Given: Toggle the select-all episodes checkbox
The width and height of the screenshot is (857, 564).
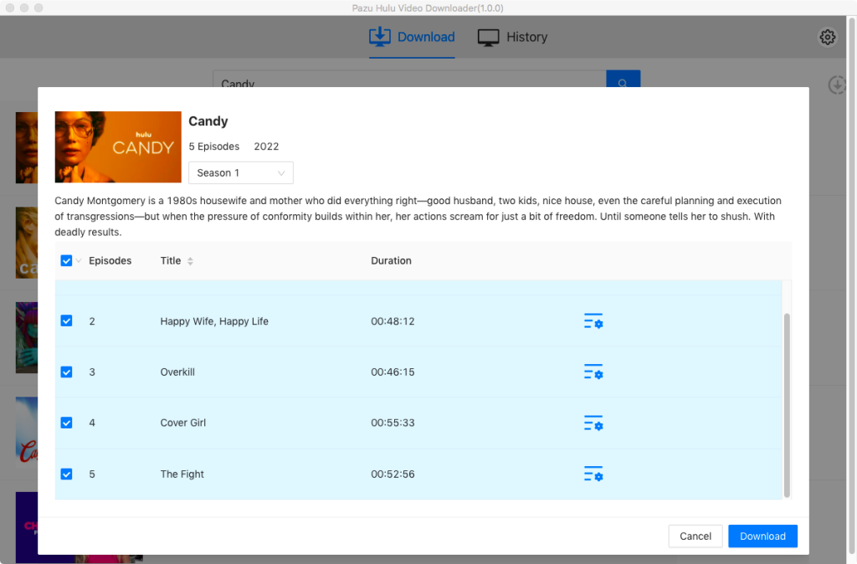Looking at the screenshot, I should pos(66,261).
